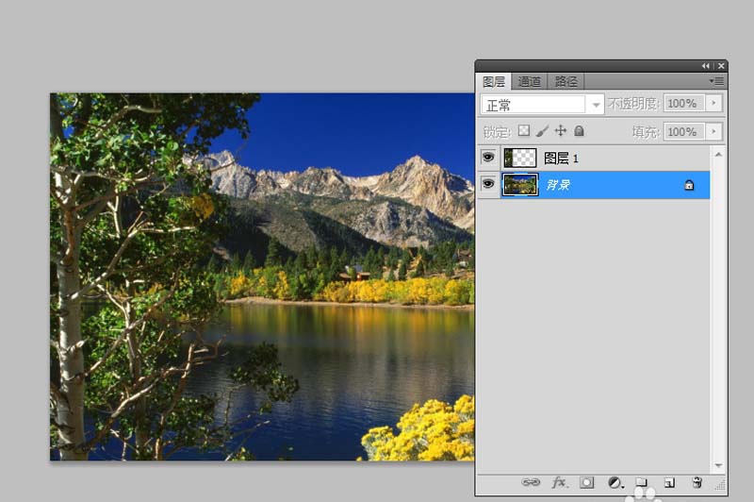Select the 图层 (Layers) tab
Viewport: 754px width, 502px height.
point(494,81)
